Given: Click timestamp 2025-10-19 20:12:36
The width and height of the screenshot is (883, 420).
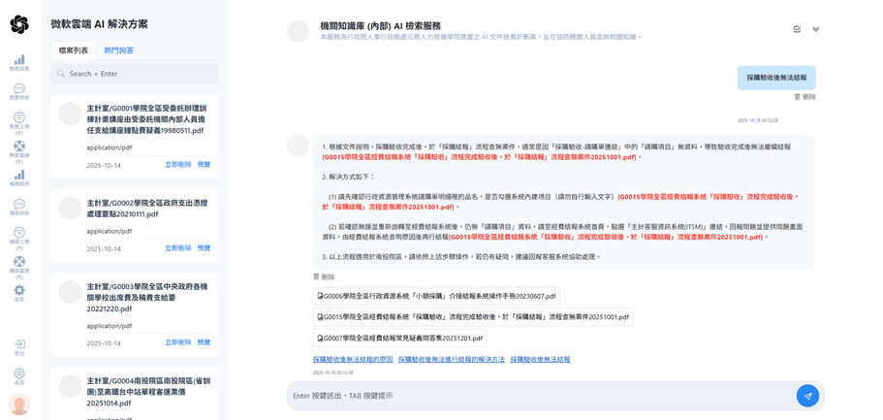Looking at the screenshot, I should click(332, 372).
